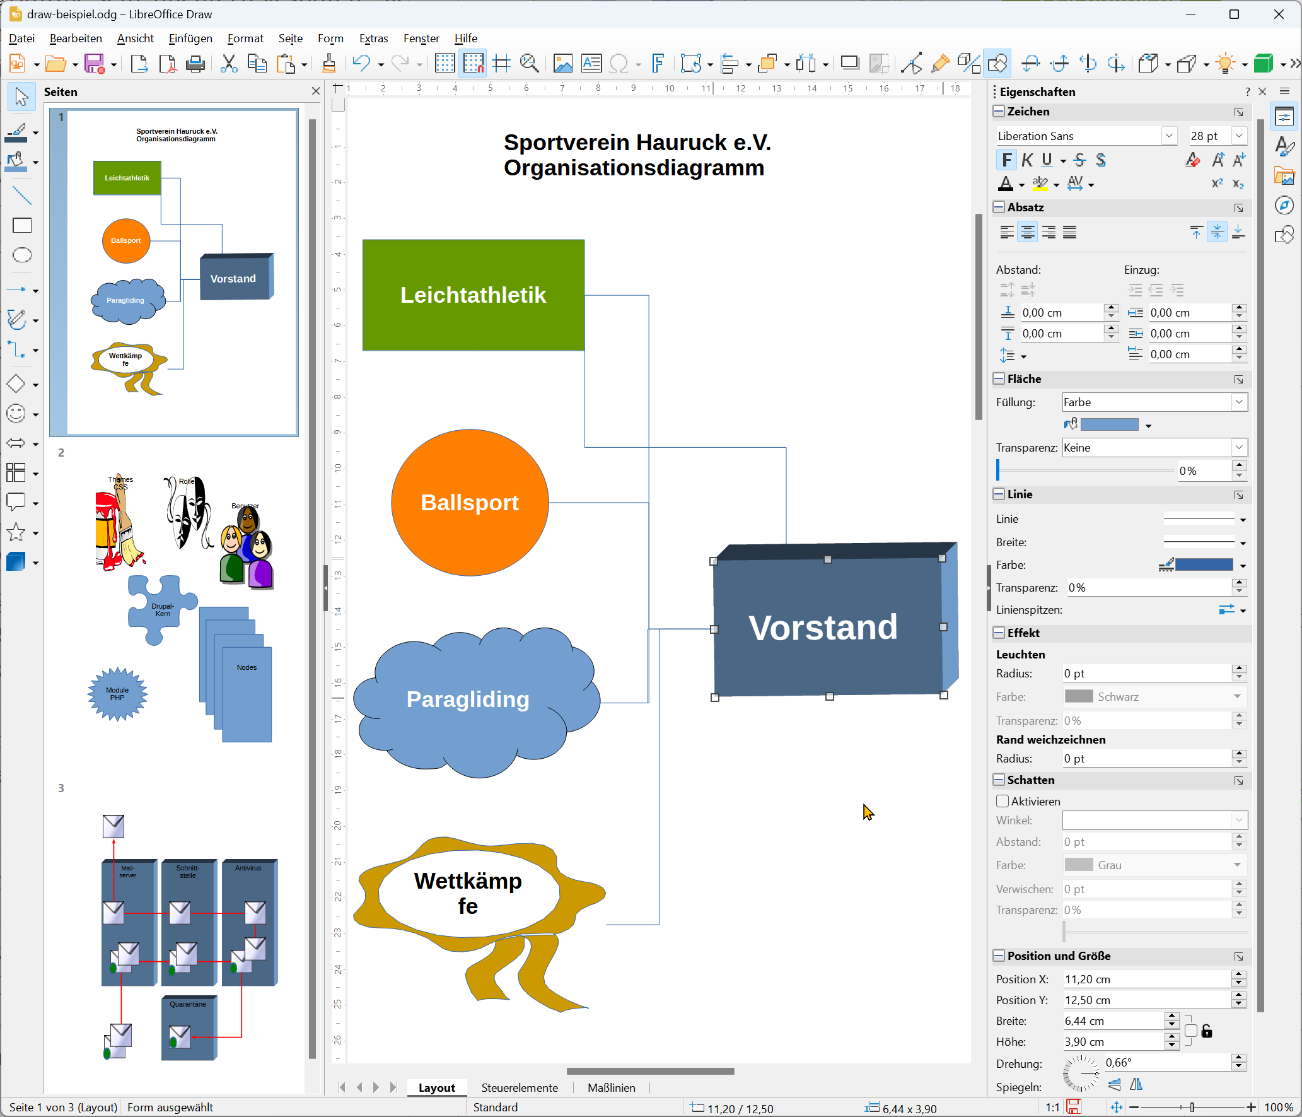
Task: Click the status bar zoom slider
Action: point(1192,1108)
